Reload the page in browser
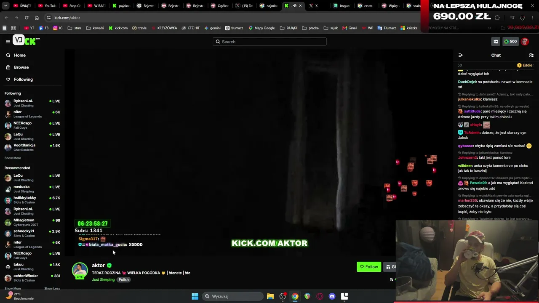This screenshot has height=303, width=539. pos(27,18)
